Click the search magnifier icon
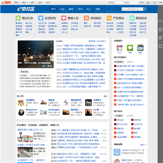163x163 pixels. point(145,9)
